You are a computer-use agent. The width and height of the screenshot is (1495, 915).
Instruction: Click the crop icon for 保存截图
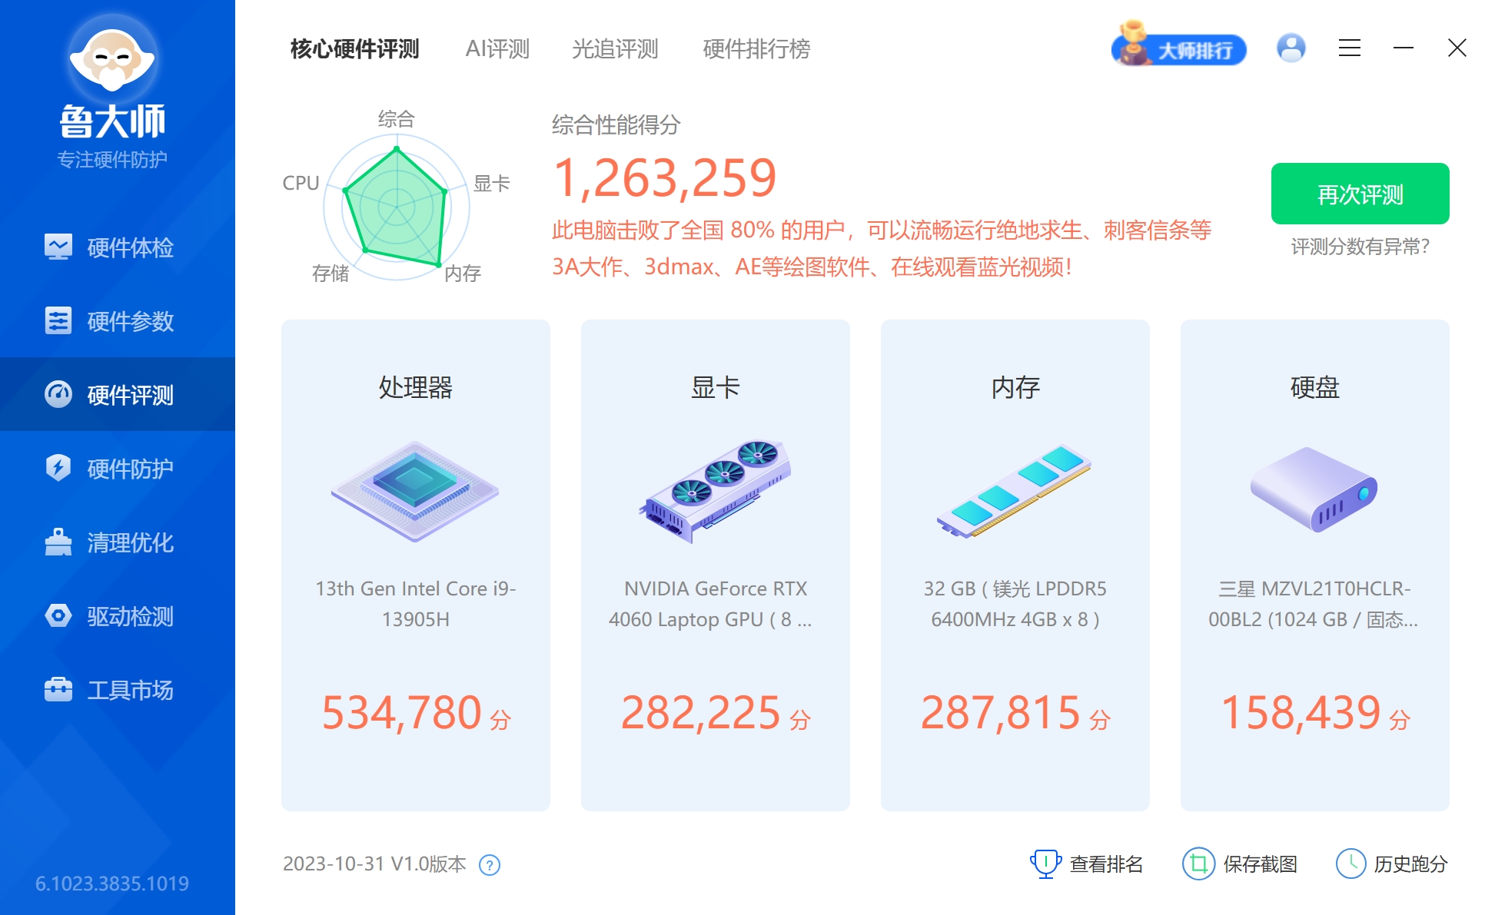click(x=1198, y=864)
